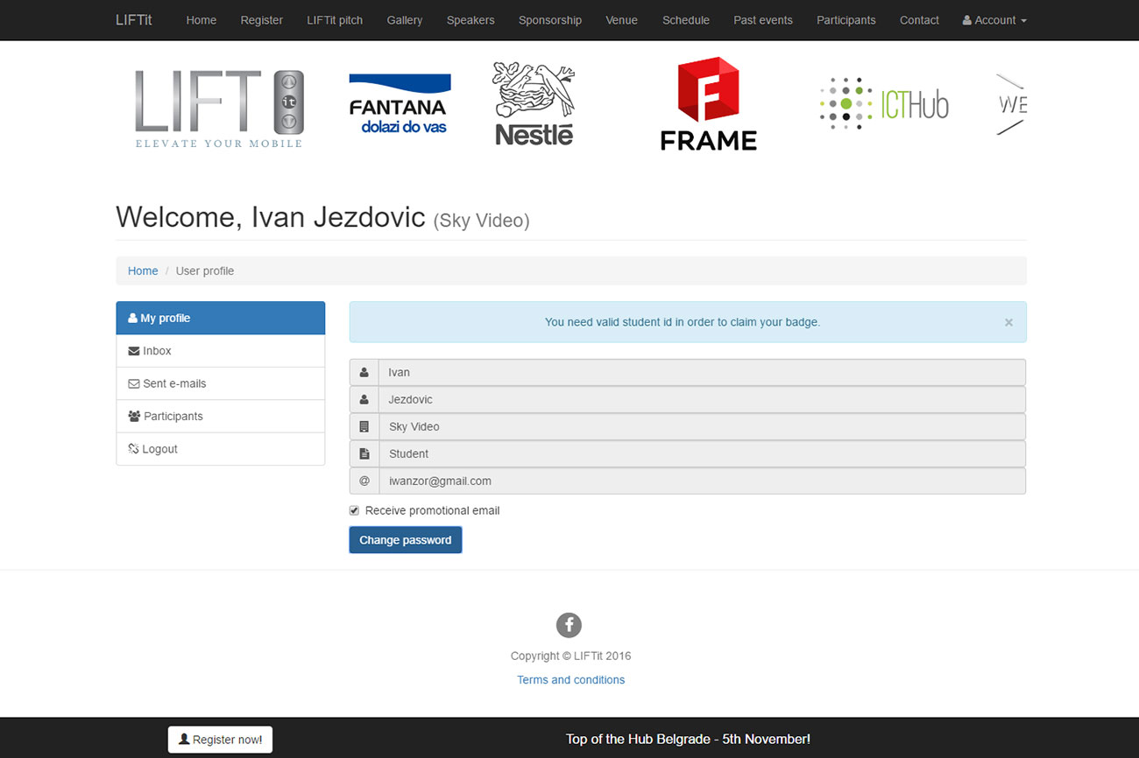Click User profile breadcrumb text
Screen dimensions: 1139x758
point(205,270)
